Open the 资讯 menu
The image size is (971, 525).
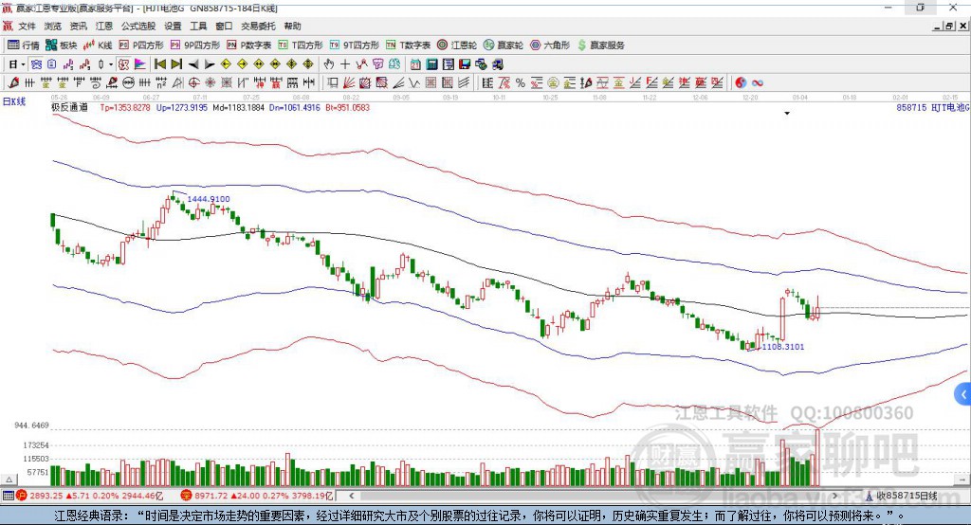click(78, 26)
